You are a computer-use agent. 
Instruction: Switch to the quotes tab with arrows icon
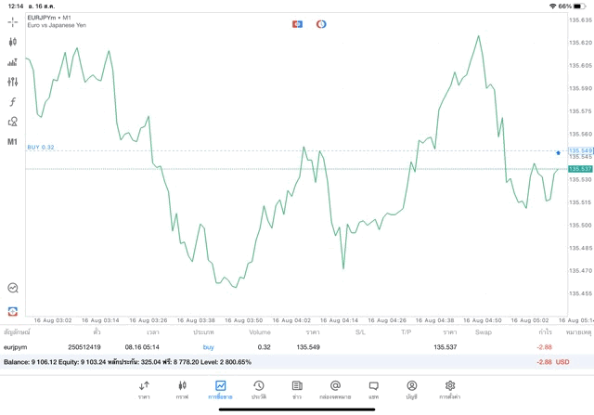pos(144,390)
